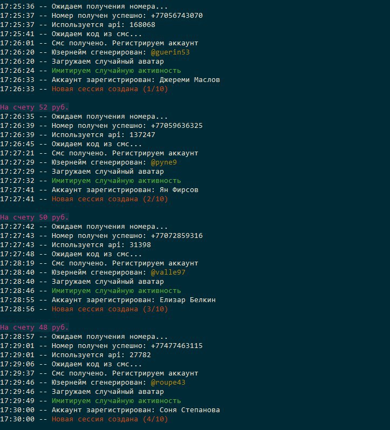Select 'Ожидаем код из смс...' at 17:27:48
Screen dimensions: 390x430
tap(97, 254)
